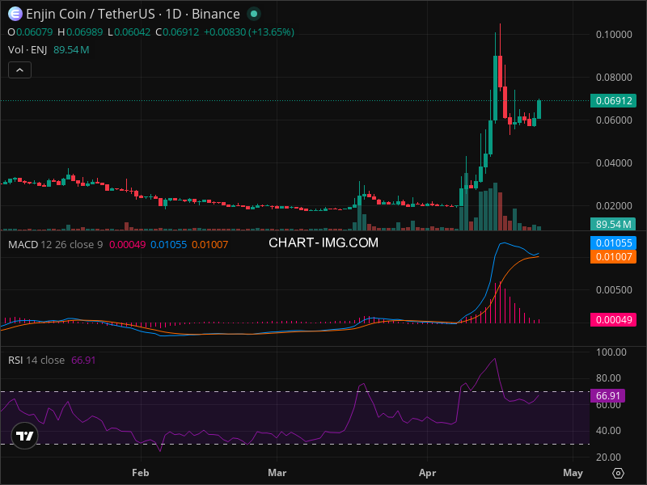Click the 0.00500 MACD axis label
The height and width of the screenshot is (485, 647).
coord(614,290)
